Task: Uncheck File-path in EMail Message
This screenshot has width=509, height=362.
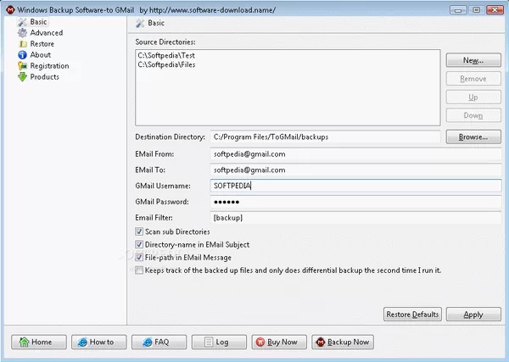Action: pos(139,258)
